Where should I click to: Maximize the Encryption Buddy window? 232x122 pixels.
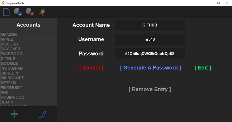(218, 3)
